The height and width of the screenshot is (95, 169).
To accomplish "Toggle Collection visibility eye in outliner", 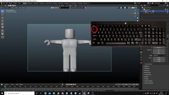I will [167, 9].
